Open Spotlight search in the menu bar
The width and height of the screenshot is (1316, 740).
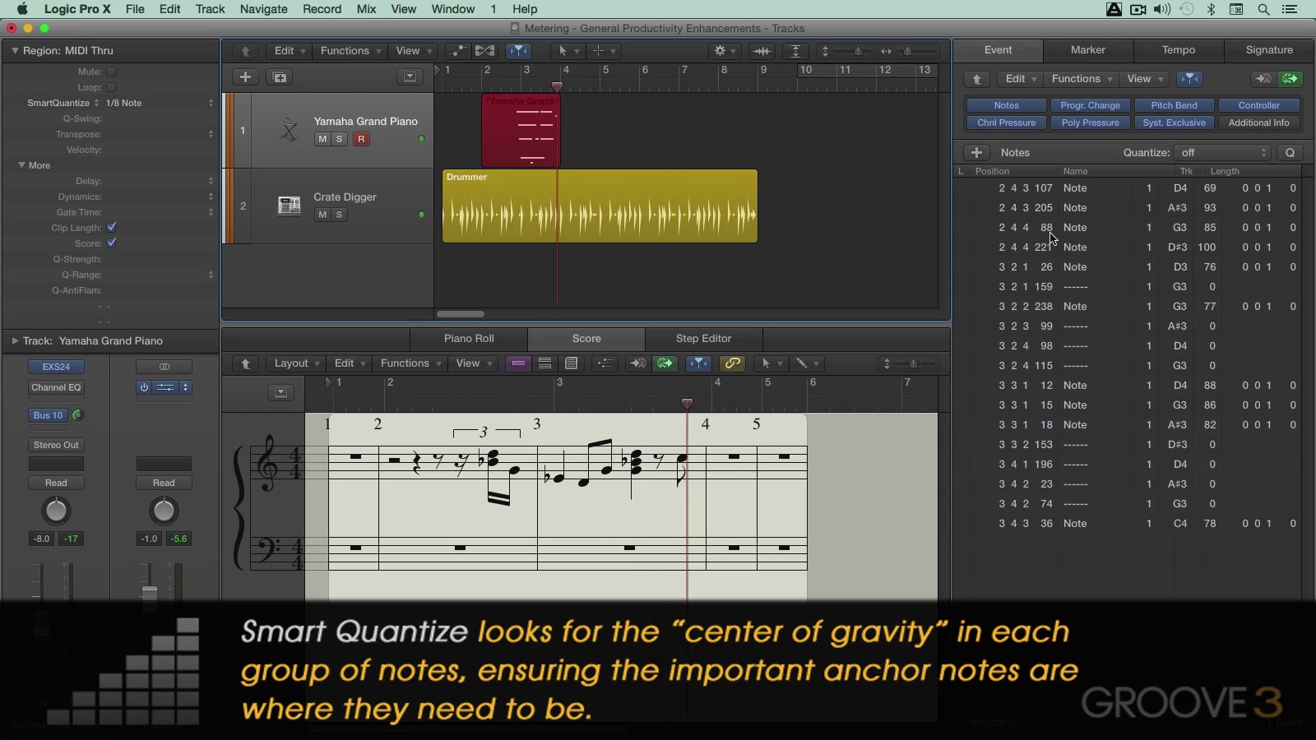point(1263,10)
